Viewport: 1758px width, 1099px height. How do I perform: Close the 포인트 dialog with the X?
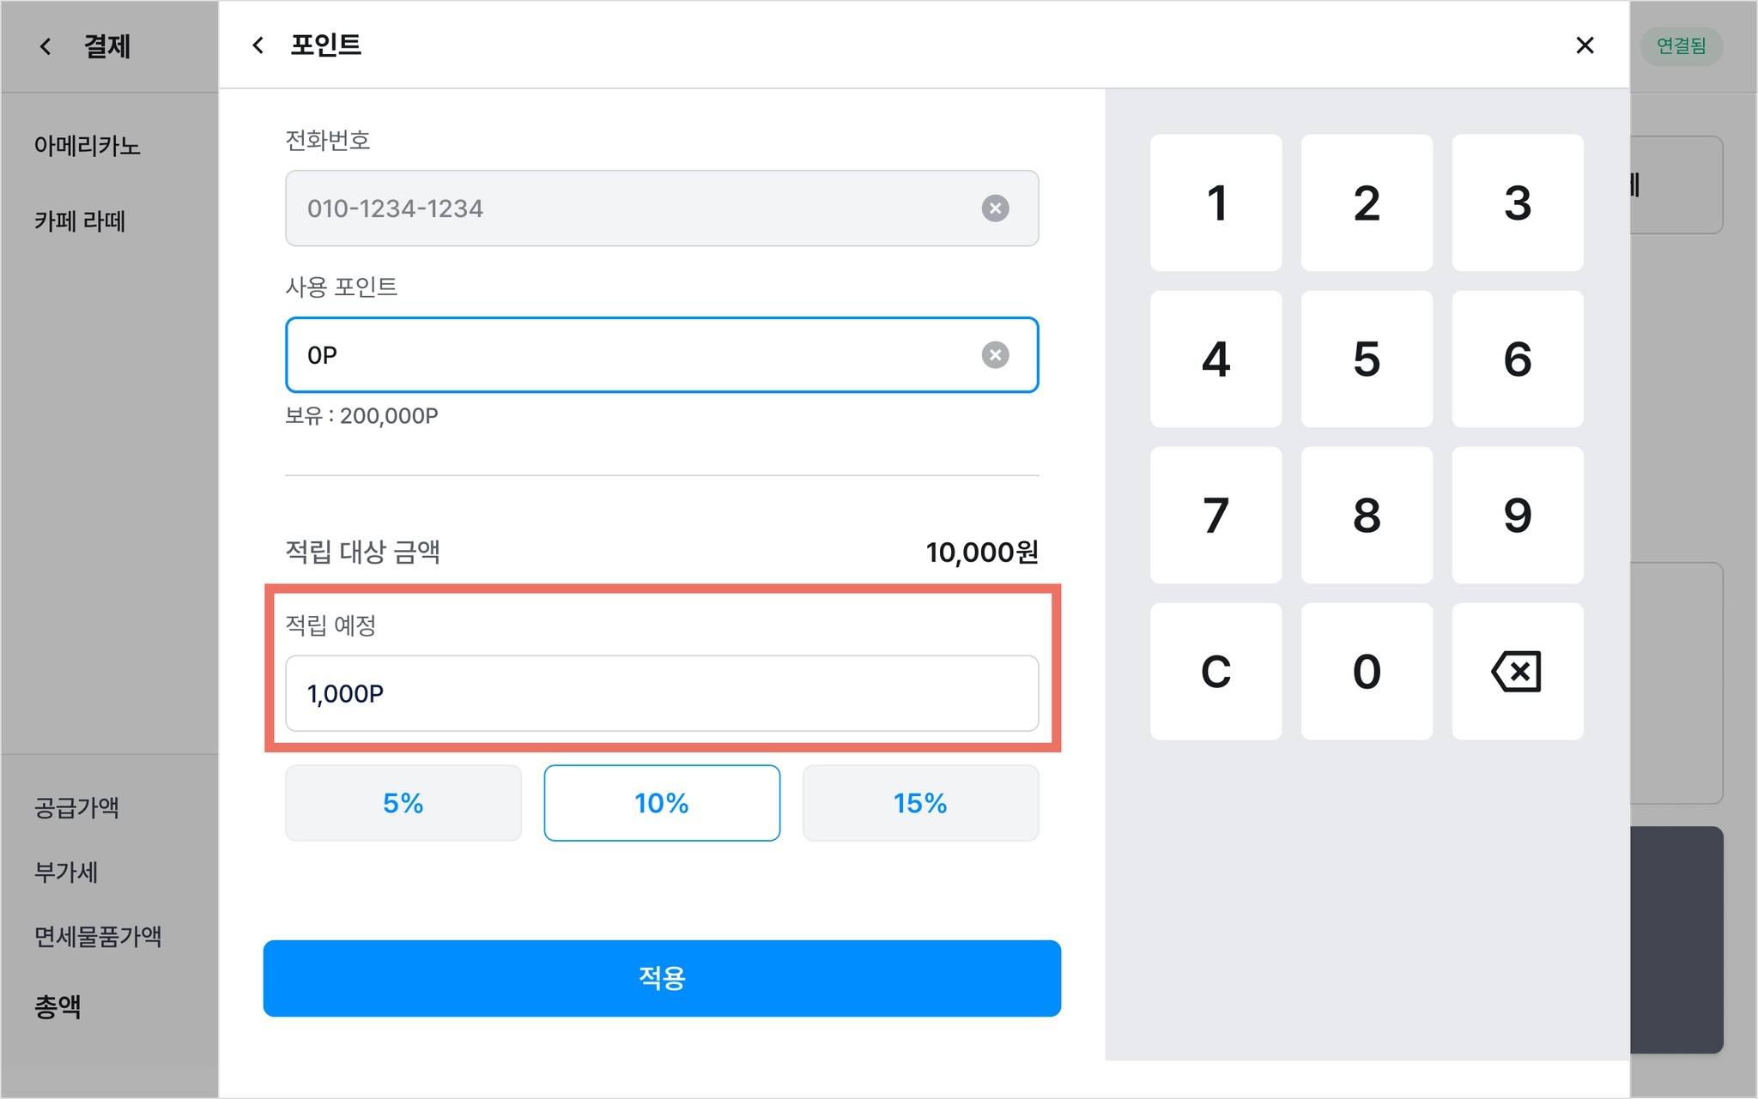tap(1585, 45)
